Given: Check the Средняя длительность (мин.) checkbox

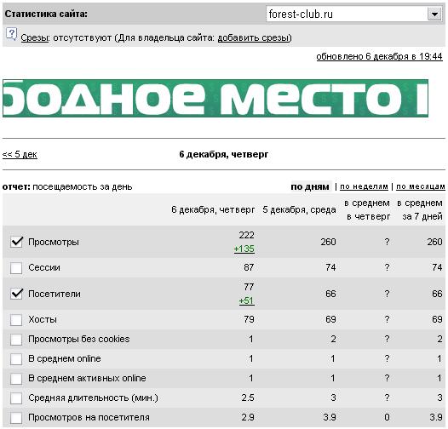Looking at the screenshot, I should click(16, 398).
